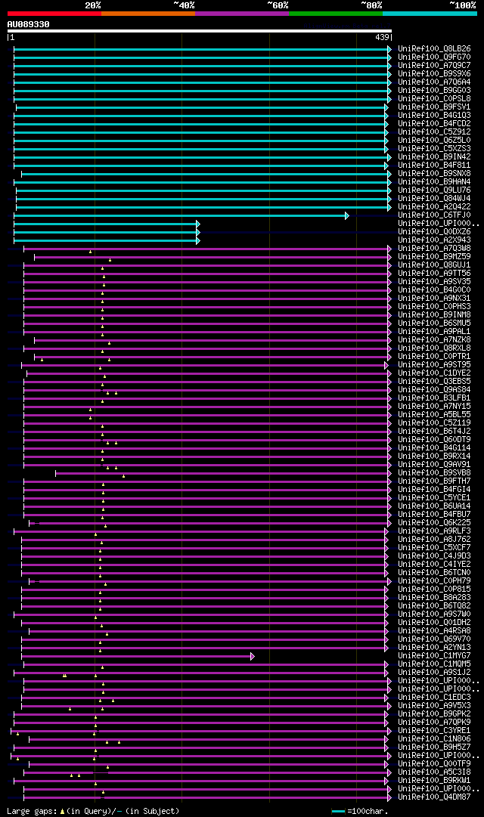Image resolution: width=484 pixels, height=817 pixels.
Task: Select the UniRef100_C0PTR1 label
Action: pos(434,357)
